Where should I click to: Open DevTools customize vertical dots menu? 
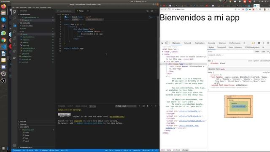click(x=263, y=43)
